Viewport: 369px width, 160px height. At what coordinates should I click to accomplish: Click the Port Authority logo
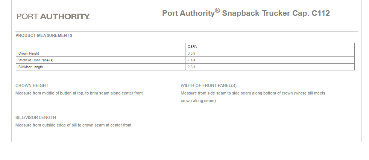tap(53, 16)
